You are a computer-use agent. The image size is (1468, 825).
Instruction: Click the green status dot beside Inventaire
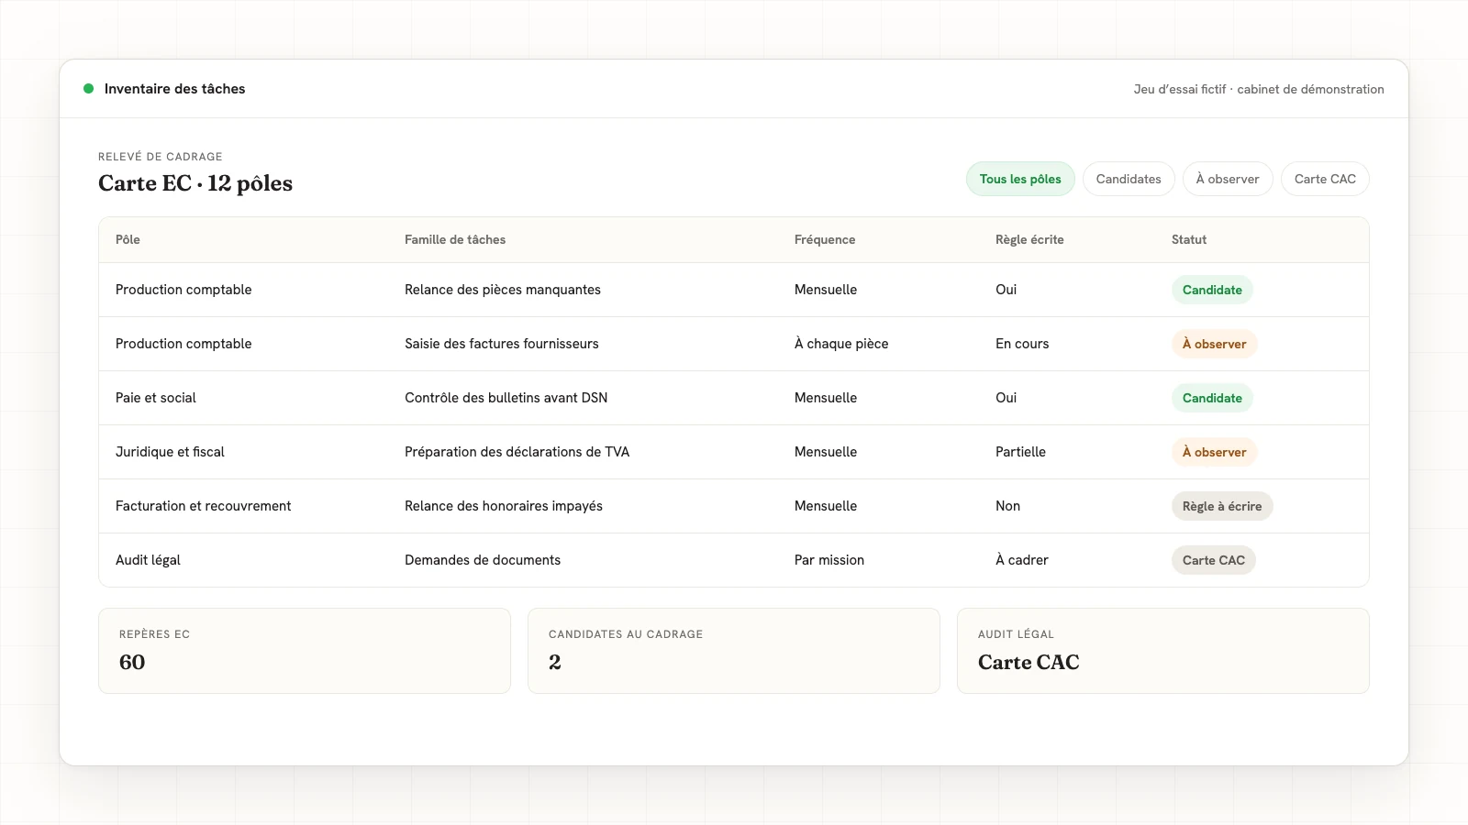(88, 89)
